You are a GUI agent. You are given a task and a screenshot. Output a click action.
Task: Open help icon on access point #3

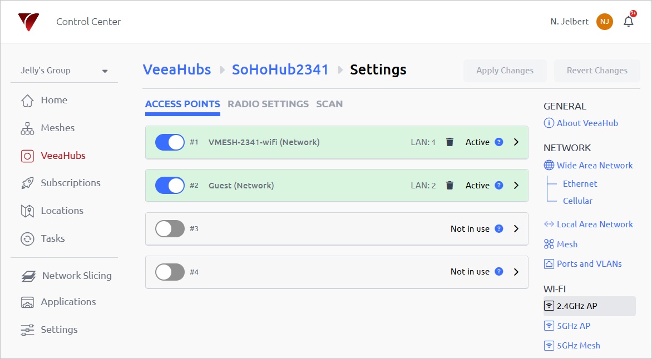point(499,228)
